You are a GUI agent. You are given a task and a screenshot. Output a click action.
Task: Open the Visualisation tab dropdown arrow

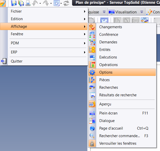point(142,12)
